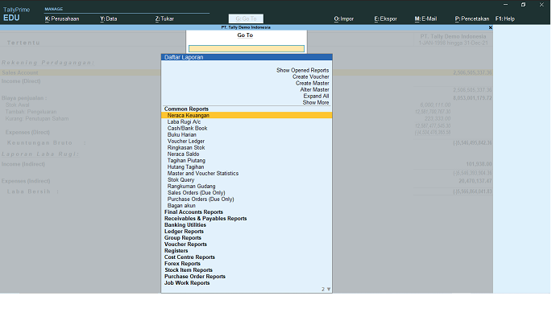Open the P: Pencetakan print menu

coord(471,18)
